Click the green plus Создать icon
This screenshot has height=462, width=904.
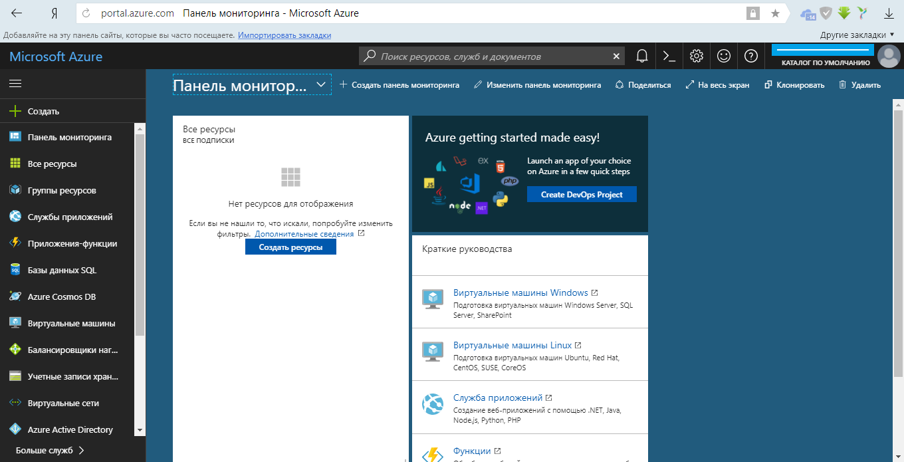click(15, 112)
